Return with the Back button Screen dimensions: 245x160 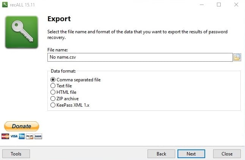coord(161,154)
